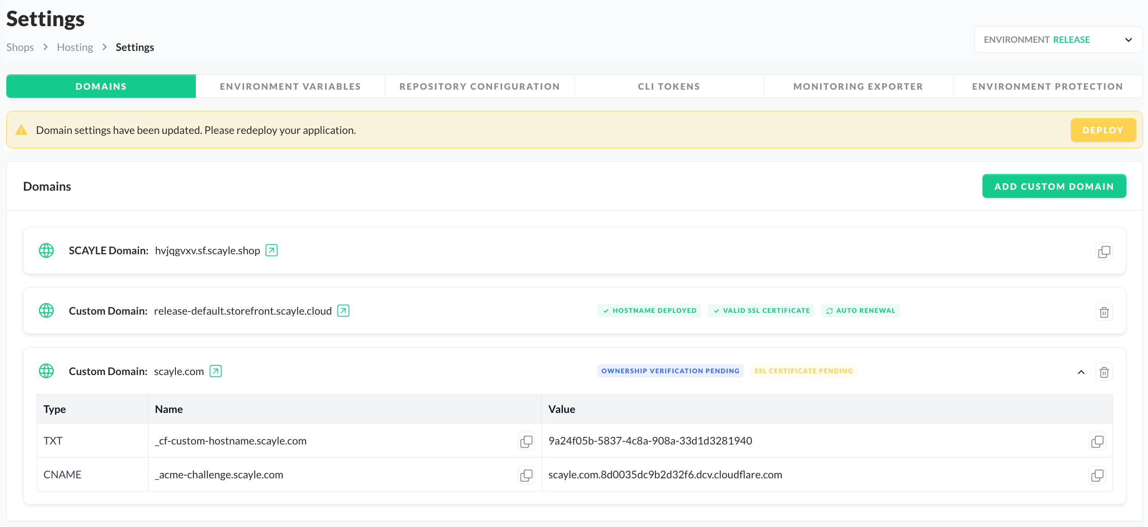The height and width of the screenshot is (527, 1148).
Task: Copy the TXT record value 9a24f05b
Action: (x=1097, y=441)
